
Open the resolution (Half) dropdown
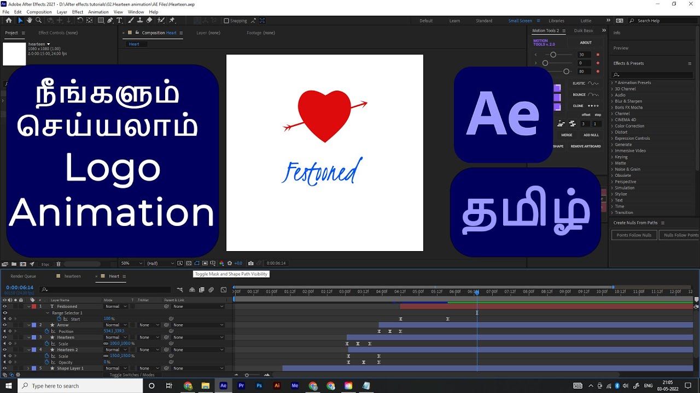pos(160,263)
